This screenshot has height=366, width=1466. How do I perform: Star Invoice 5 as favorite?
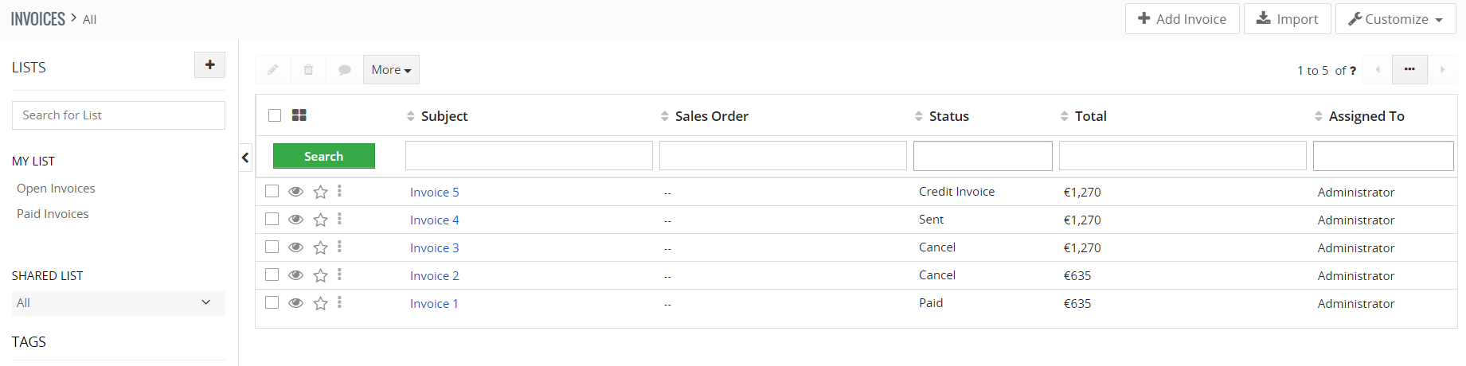click(x=320, y=192)
